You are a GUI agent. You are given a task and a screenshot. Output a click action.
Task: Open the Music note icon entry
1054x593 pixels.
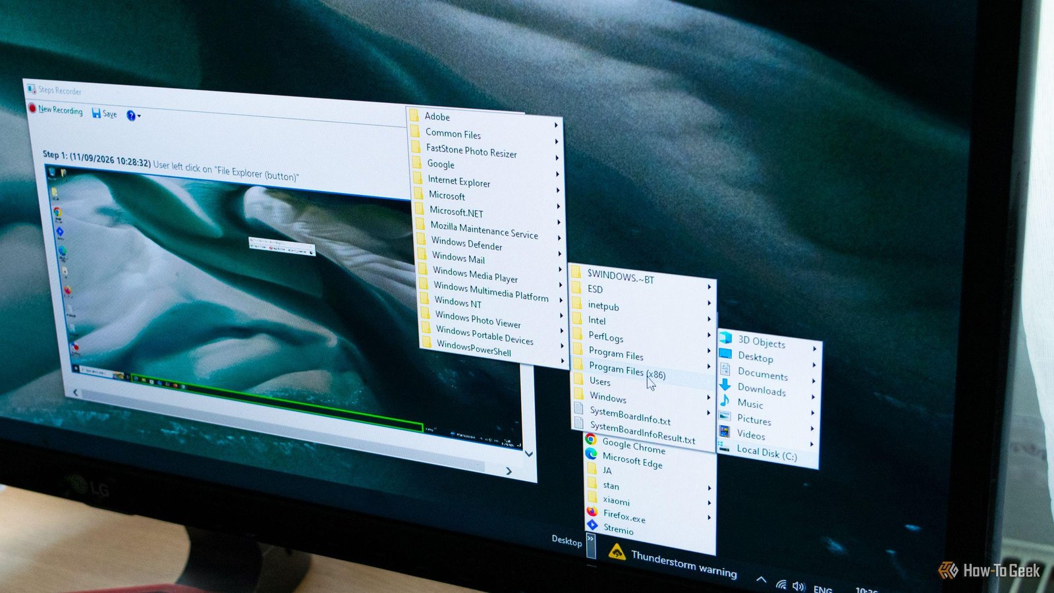pyautogui.click(x=725, y=400)
